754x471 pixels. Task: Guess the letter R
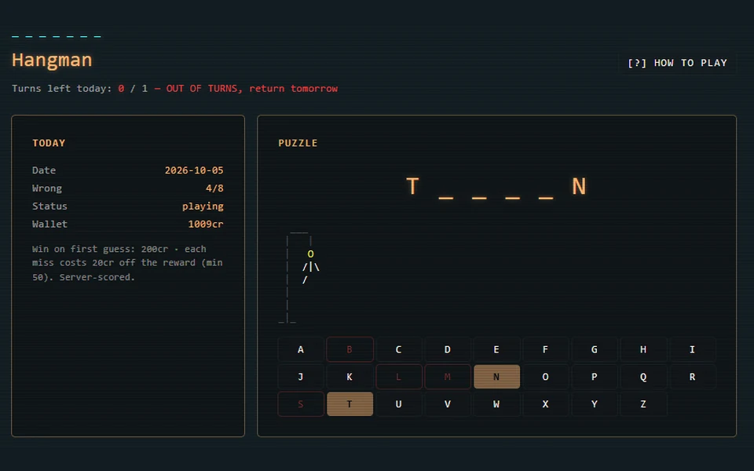point(693,377)
